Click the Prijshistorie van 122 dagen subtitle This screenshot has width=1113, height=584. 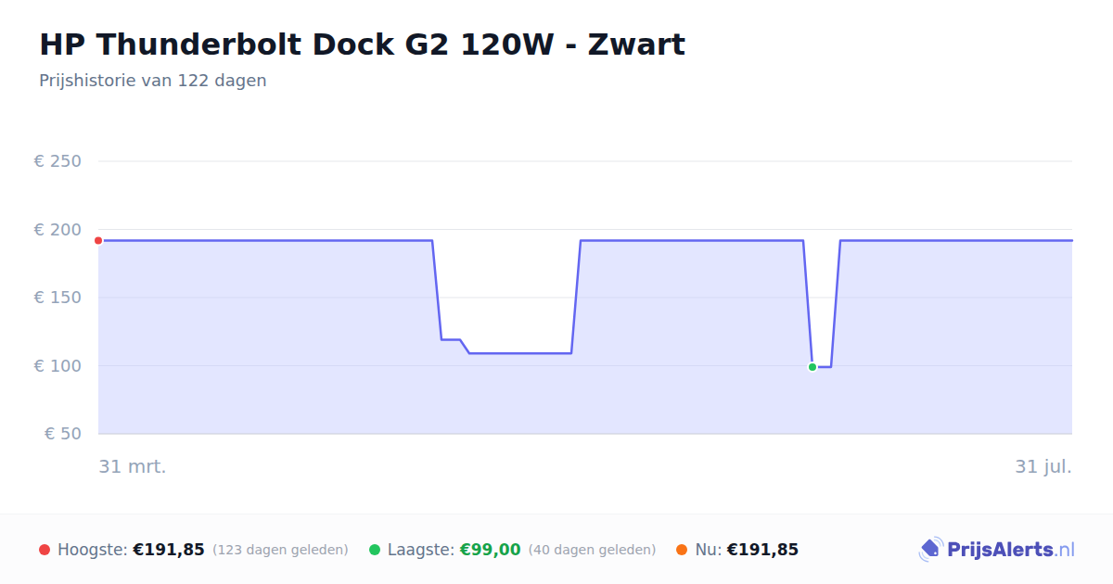[x=153, y=81]
